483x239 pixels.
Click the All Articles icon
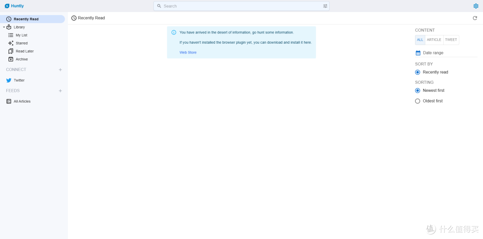(9, 101)
